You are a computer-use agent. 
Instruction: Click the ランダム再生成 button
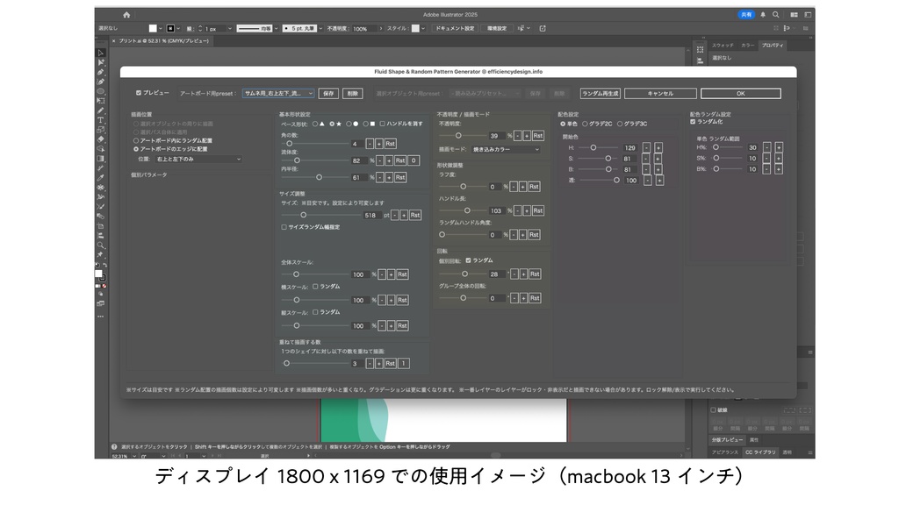pos(600,93)
